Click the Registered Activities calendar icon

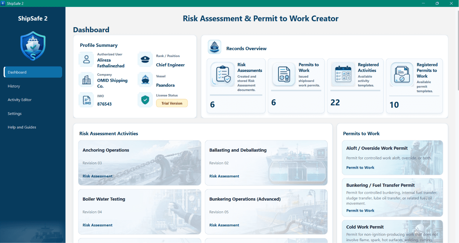pyautogui.click(x=343, y=74)
